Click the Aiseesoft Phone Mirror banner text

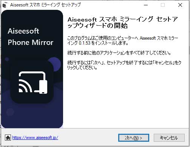tap(31, 37)
